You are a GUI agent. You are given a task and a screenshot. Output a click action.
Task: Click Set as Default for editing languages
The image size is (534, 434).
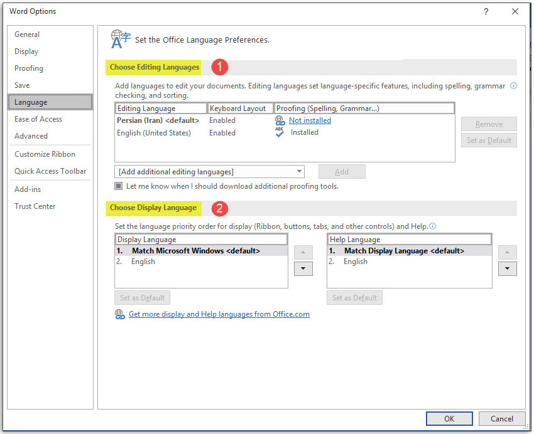tap(489, 140)
